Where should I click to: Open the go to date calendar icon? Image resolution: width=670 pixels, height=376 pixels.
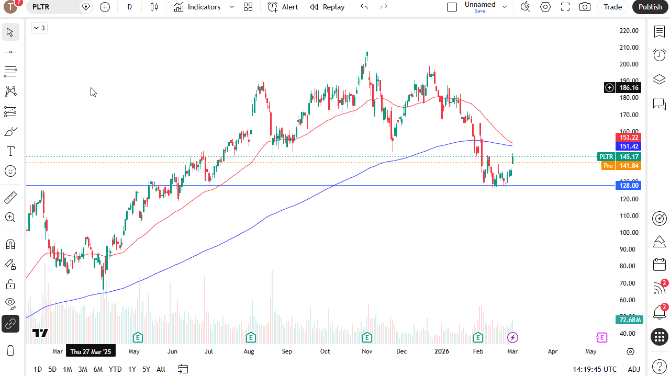click(183, 369)
